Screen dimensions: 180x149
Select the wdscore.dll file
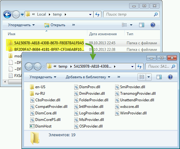127,107
